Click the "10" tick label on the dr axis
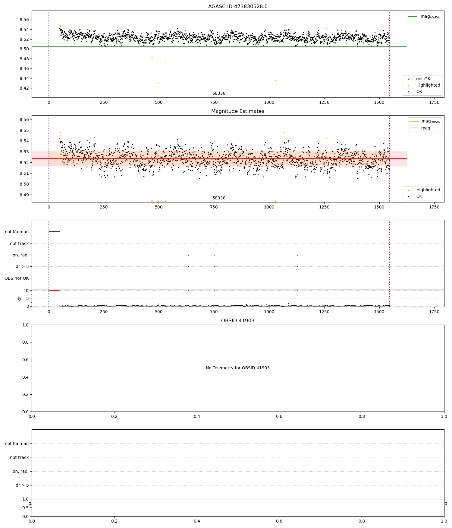This screenshot has height=528, width=452. (26, 291)
